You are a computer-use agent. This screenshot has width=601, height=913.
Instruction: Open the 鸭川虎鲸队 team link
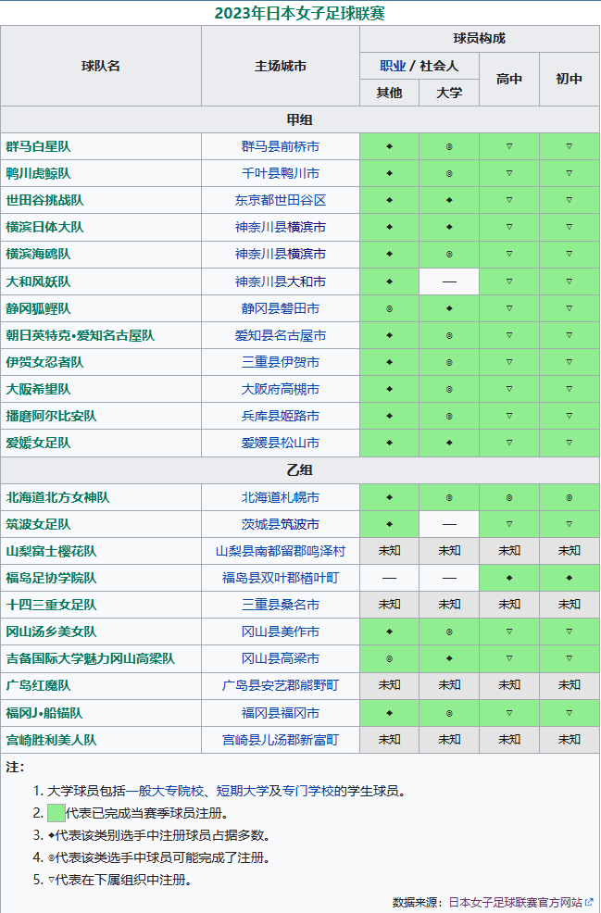(38, 173)
